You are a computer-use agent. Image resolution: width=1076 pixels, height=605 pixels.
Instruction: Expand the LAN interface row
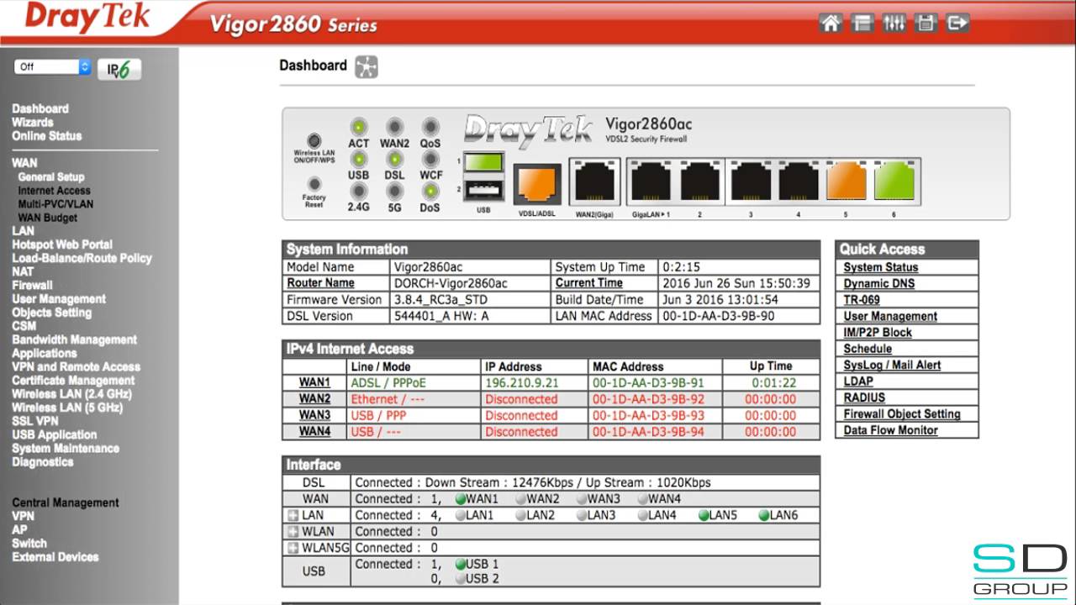point(293,515)
